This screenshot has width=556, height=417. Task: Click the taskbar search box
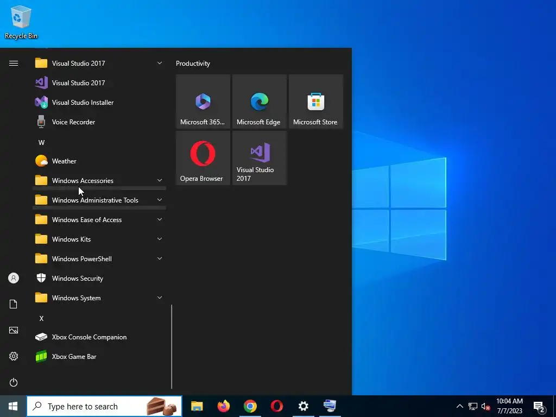tap(104, 406)
